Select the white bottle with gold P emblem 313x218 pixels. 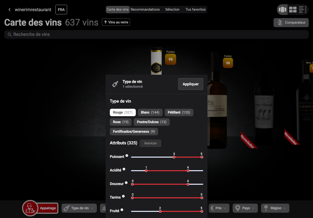156,61
